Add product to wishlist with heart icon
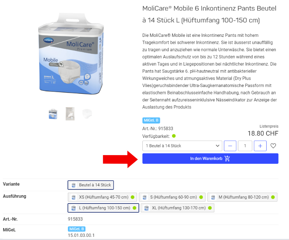 click(273, 146)
